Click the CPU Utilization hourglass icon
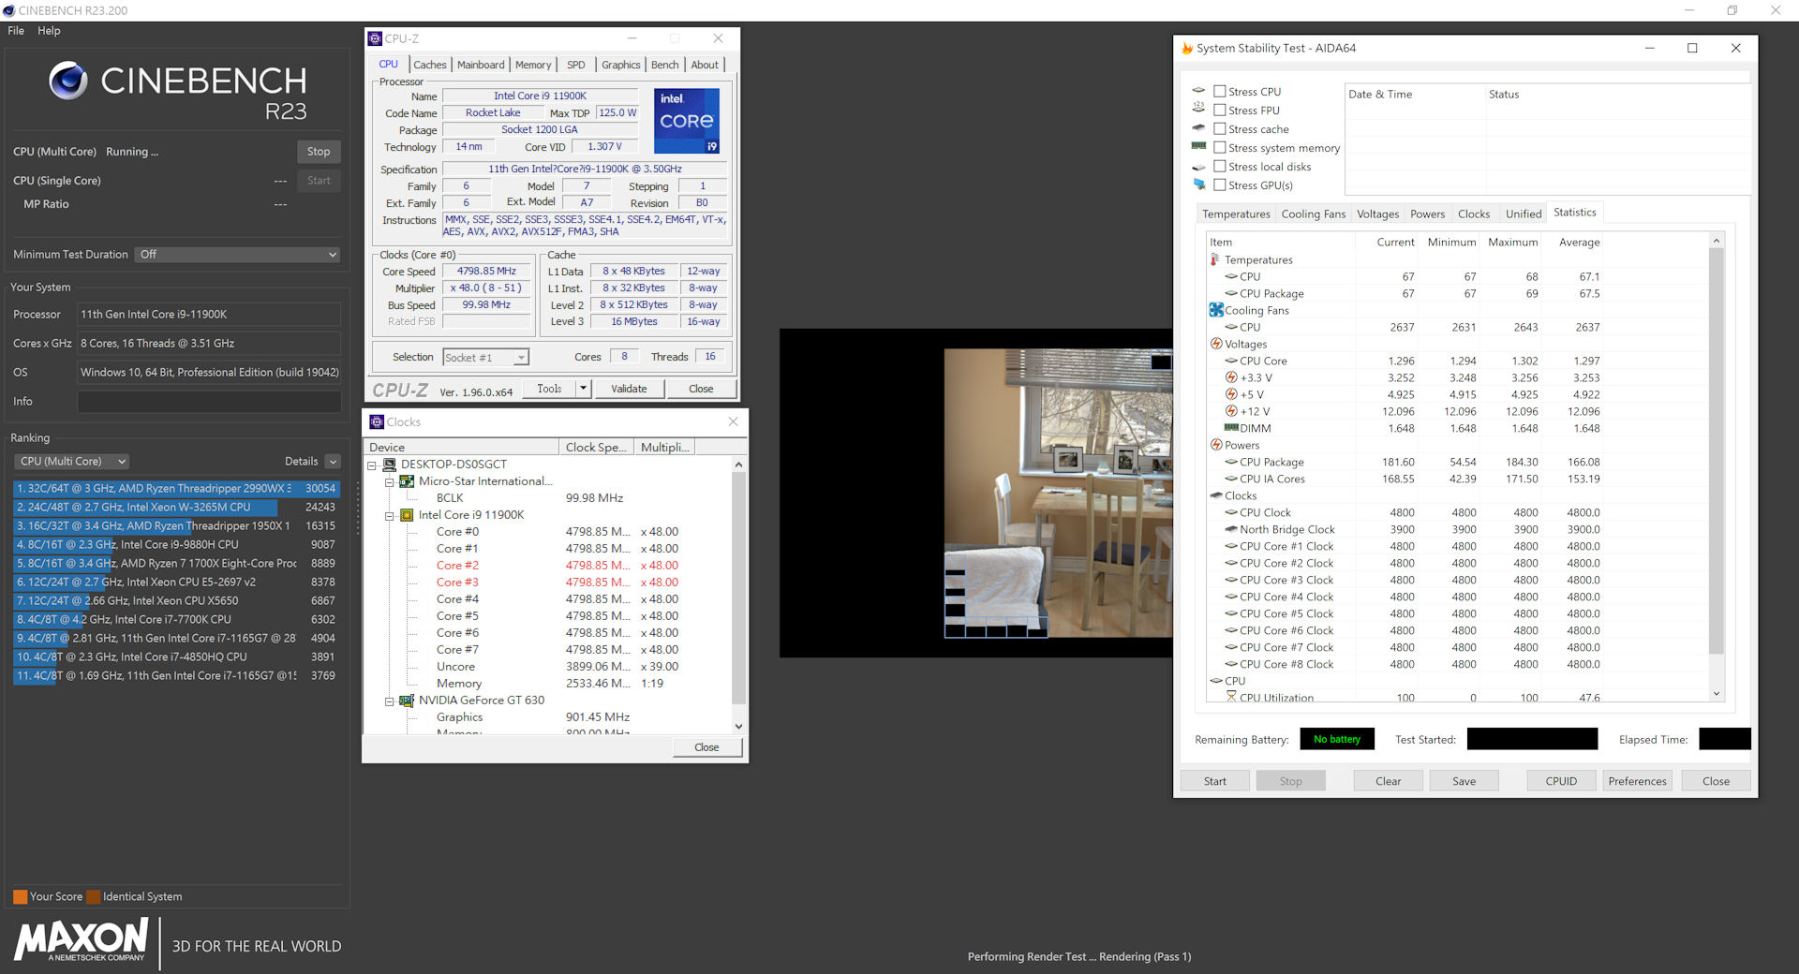1799x974 pixels. point(1231,697)
